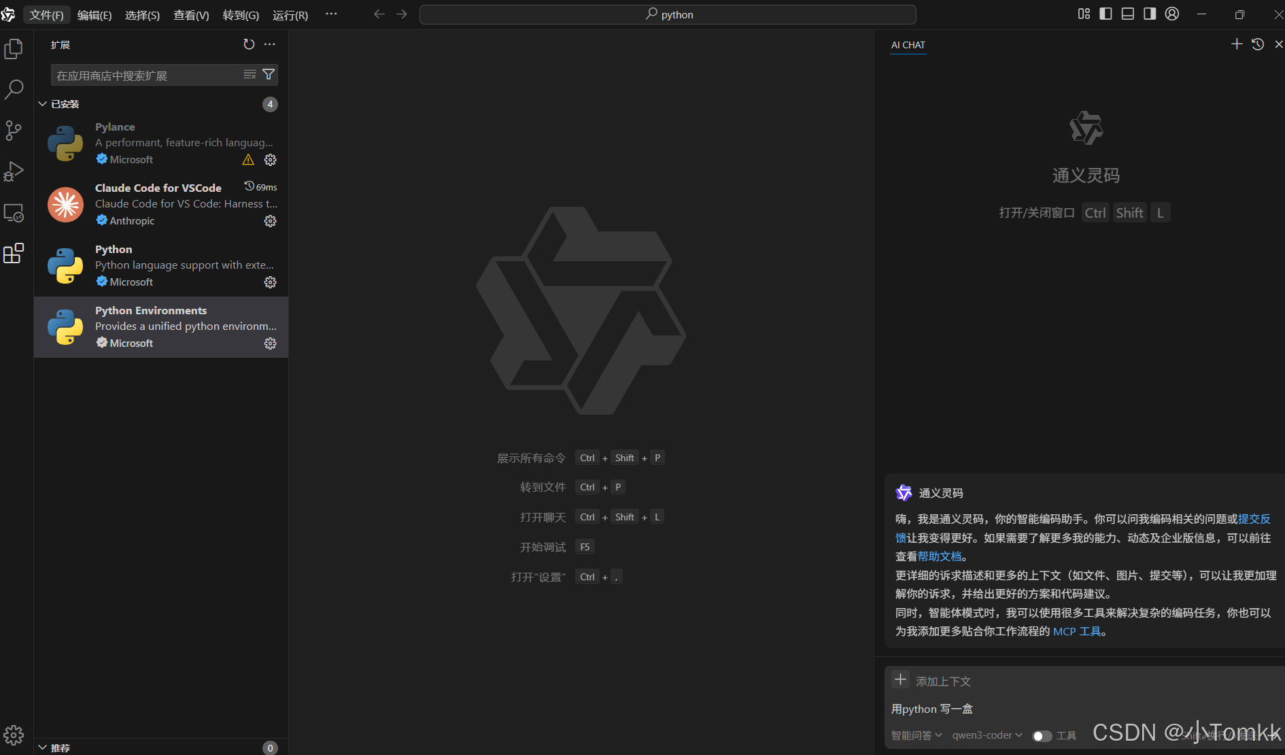Open the 编辑(E) menu

pyautogui.click(x=95, y=15)
